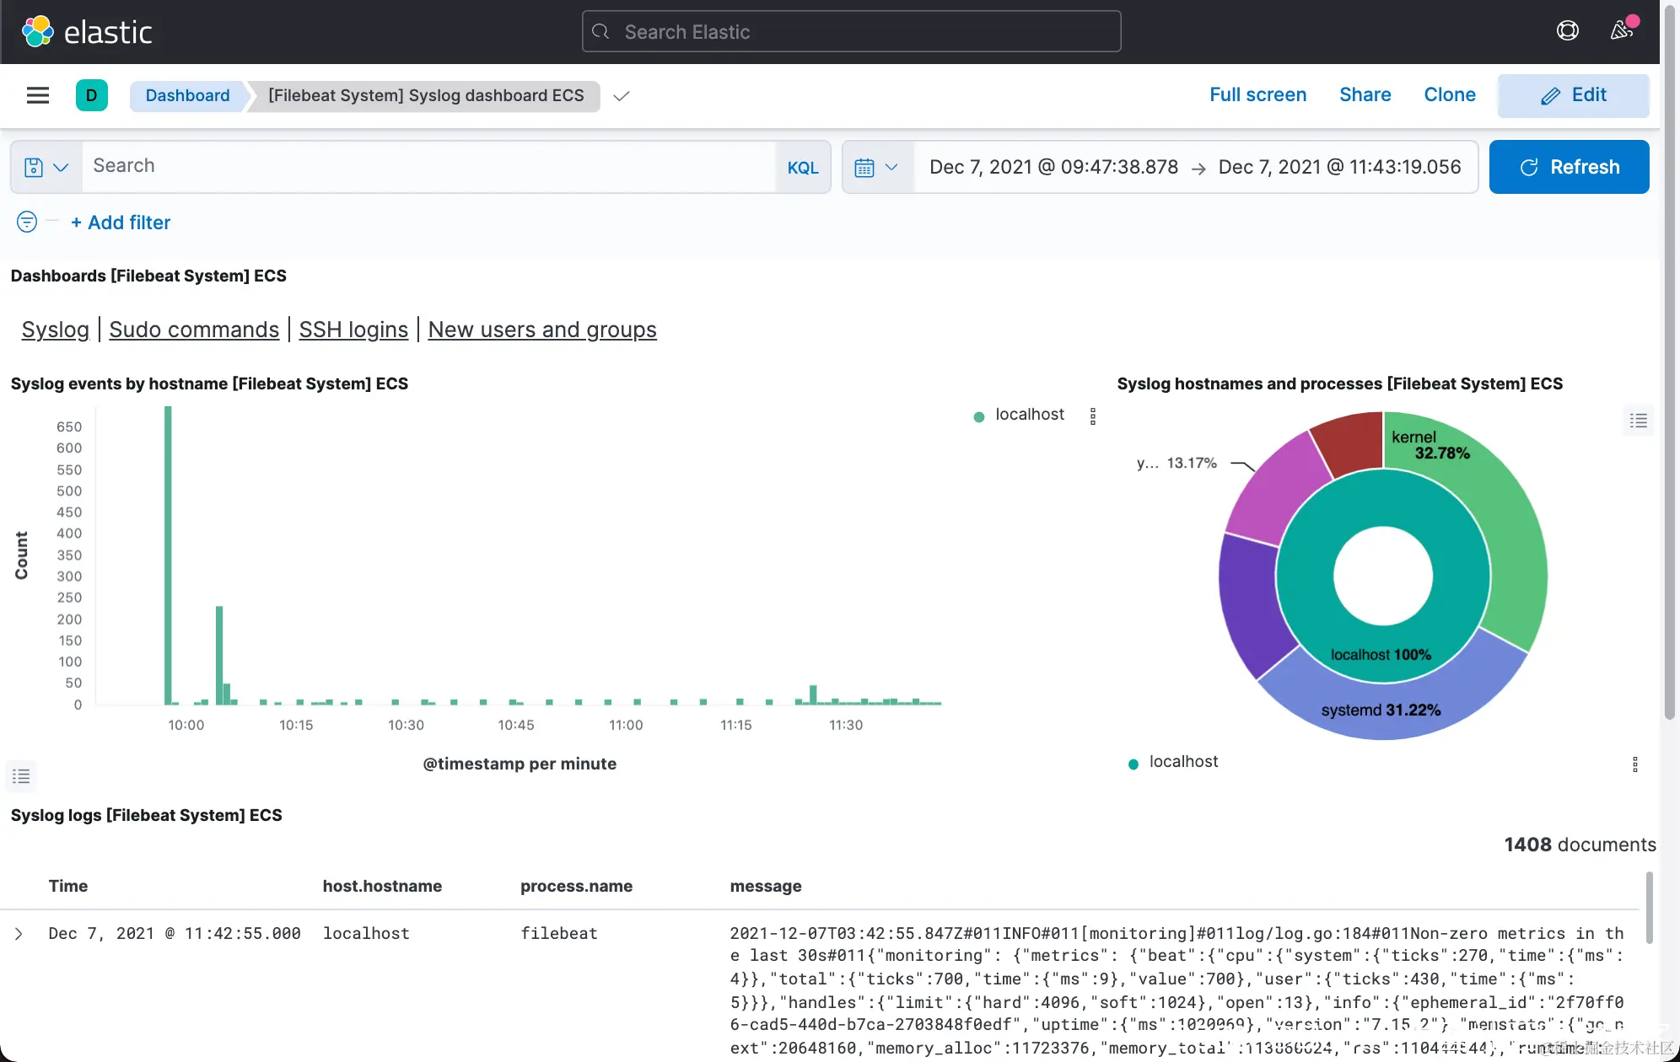
Task: Open the SSH logins dashboard link
Action: pos(353,330)
